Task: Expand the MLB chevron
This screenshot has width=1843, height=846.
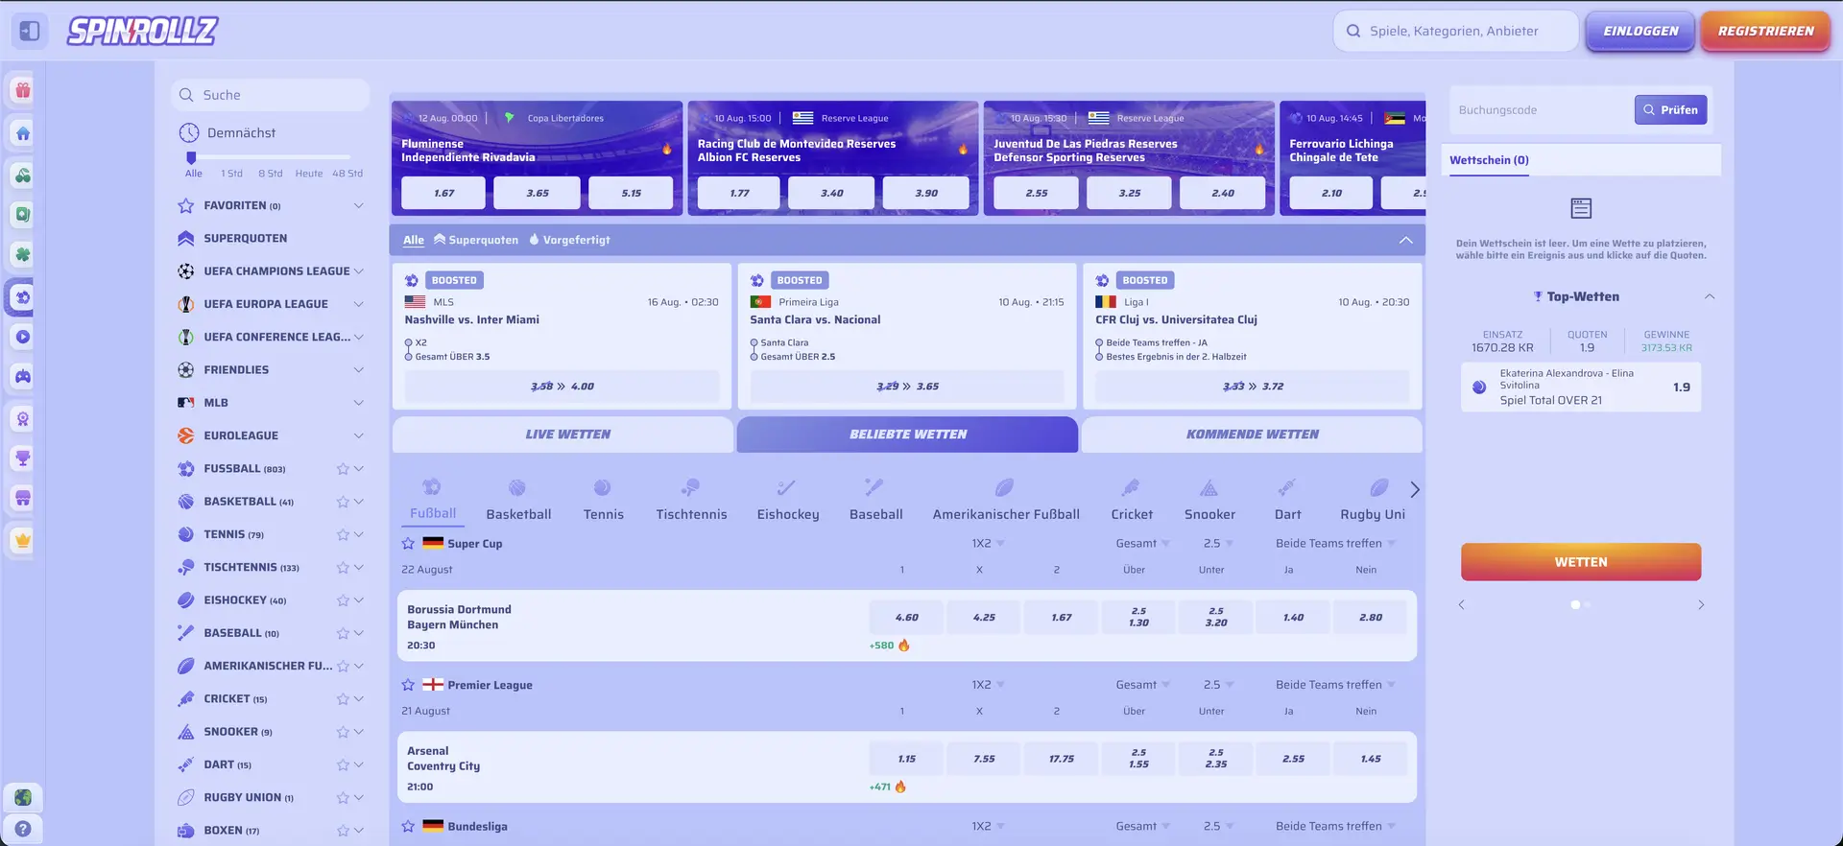Action: coord(358,403)
